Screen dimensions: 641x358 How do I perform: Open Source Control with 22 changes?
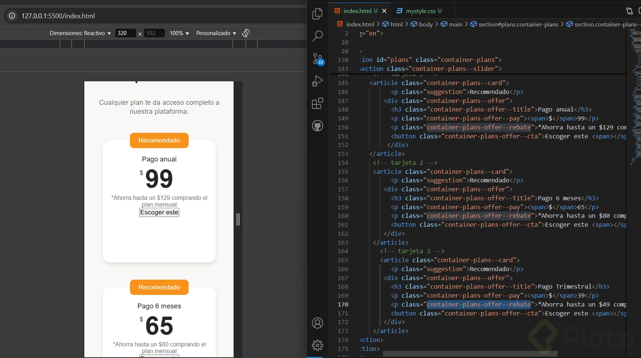(317, 59)
